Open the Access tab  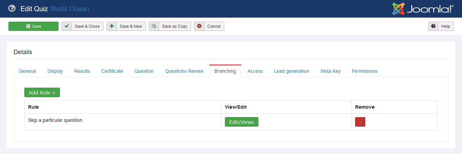pos(255,71)
